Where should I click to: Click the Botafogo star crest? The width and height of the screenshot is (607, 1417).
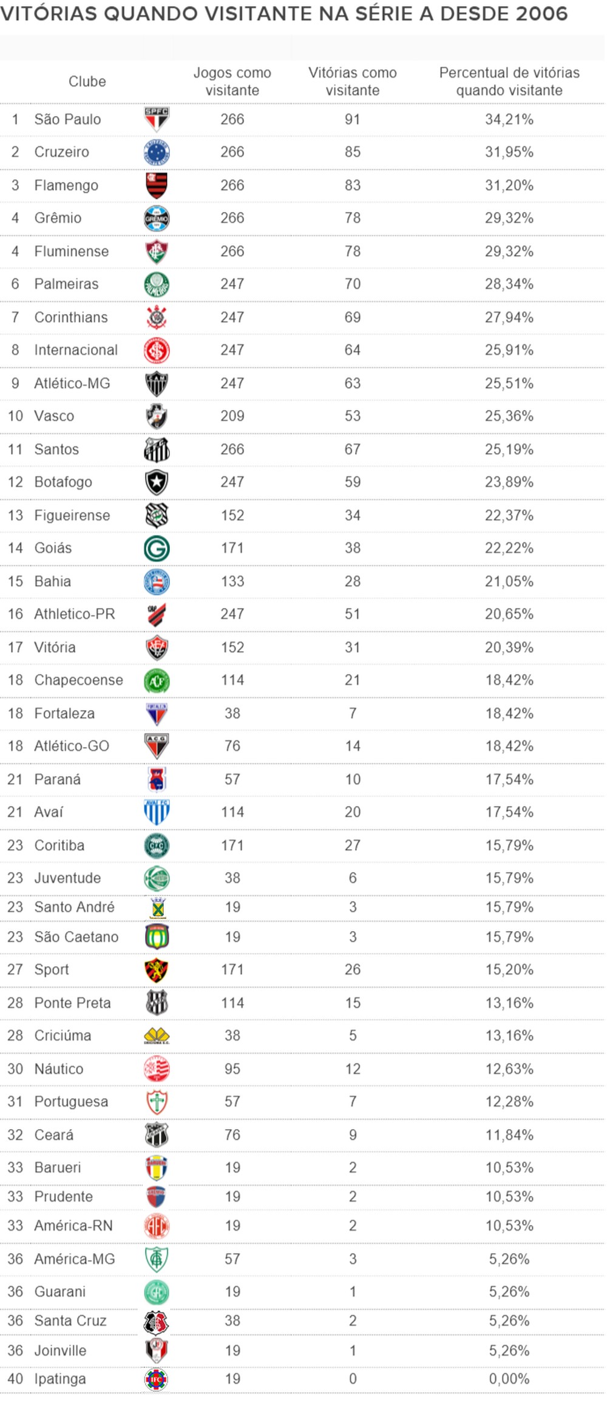click(157, 482)
